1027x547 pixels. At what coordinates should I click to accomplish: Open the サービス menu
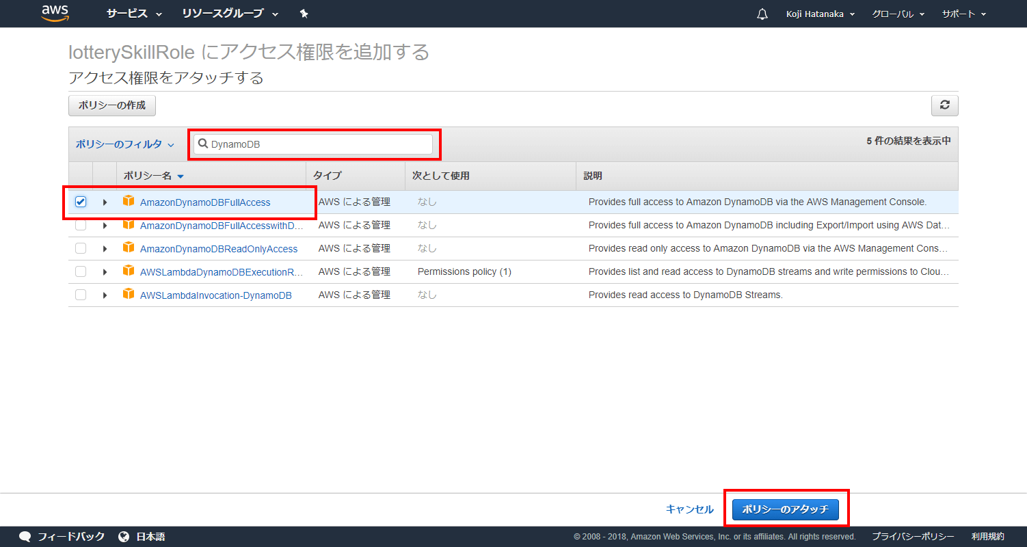pos(135,14)
